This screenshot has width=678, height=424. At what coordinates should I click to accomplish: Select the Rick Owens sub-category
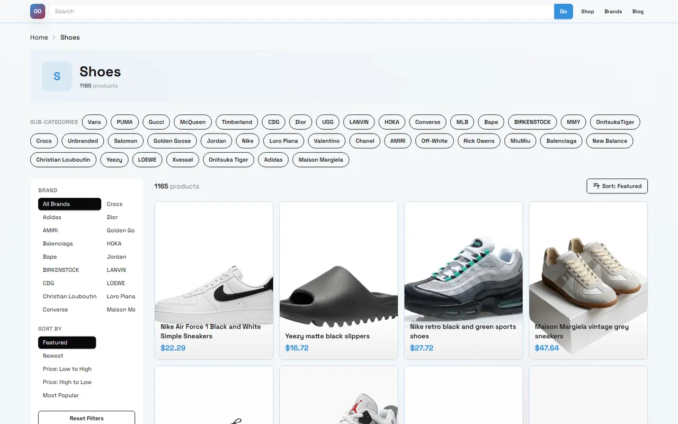click(479, 141)
